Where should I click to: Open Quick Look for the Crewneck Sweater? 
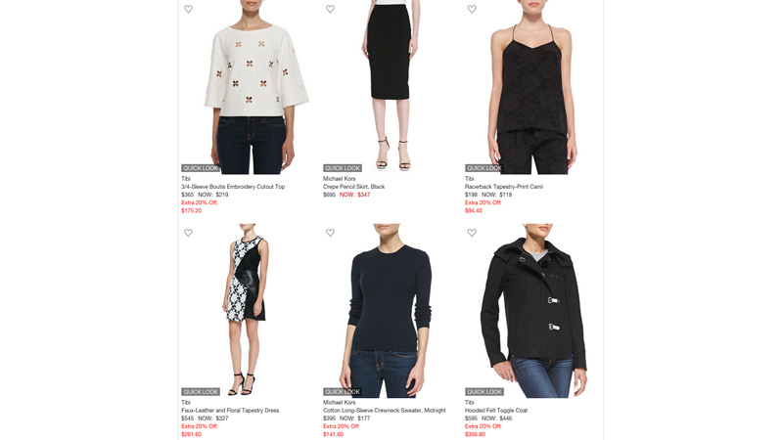tap(342, 392)
